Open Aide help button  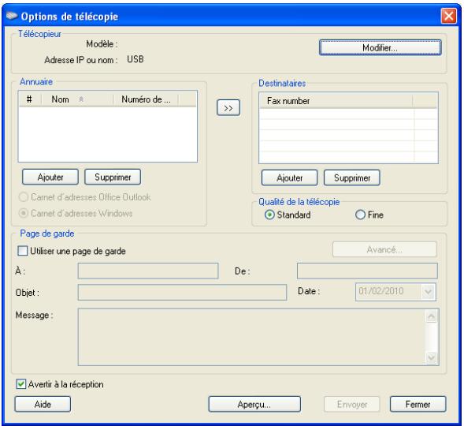(43, 405)
